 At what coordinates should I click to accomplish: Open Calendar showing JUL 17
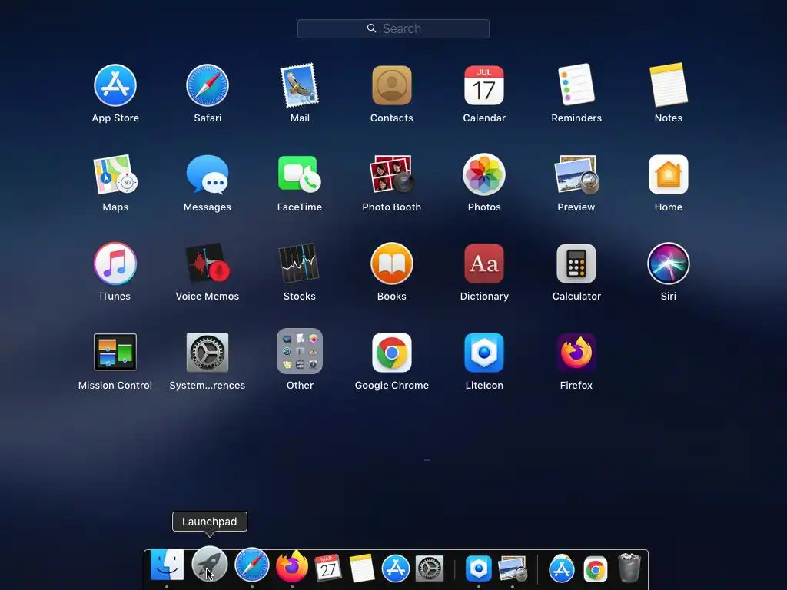point(484,85)
